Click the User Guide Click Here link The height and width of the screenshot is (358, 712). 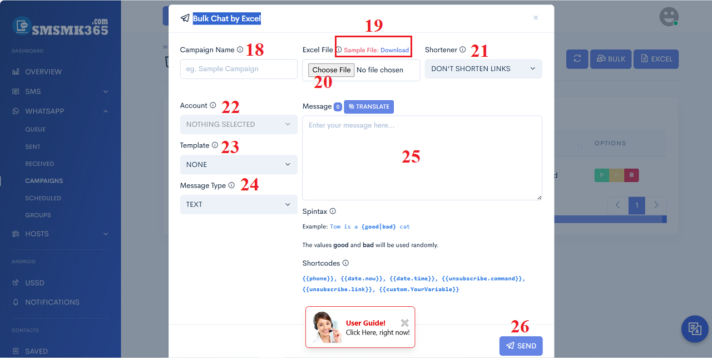click(378, 332)
